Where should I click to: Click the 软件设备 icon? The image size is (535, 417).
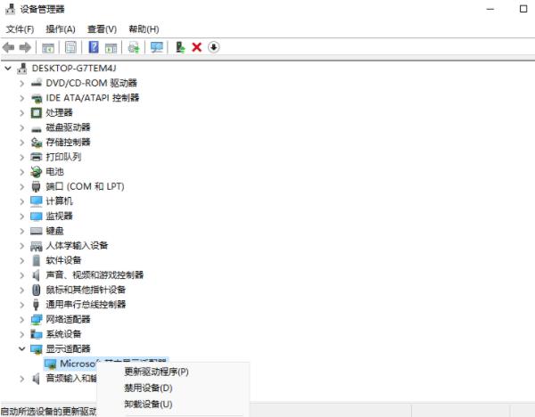pos(37,260)
